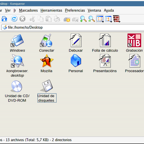Click the location bar with file:/home/to/Desktop
The image size is (144, 144).
pos(73,27)
